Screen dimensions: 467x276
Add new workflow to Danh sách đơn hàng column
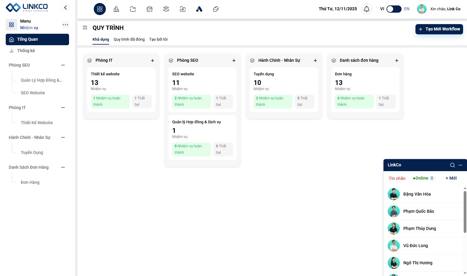(397, 61)
